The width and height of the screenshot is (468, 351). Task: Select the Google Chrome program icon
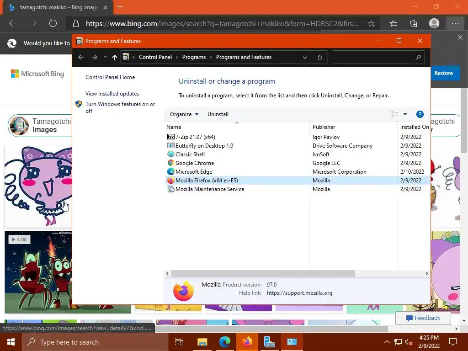pos(171,163)
